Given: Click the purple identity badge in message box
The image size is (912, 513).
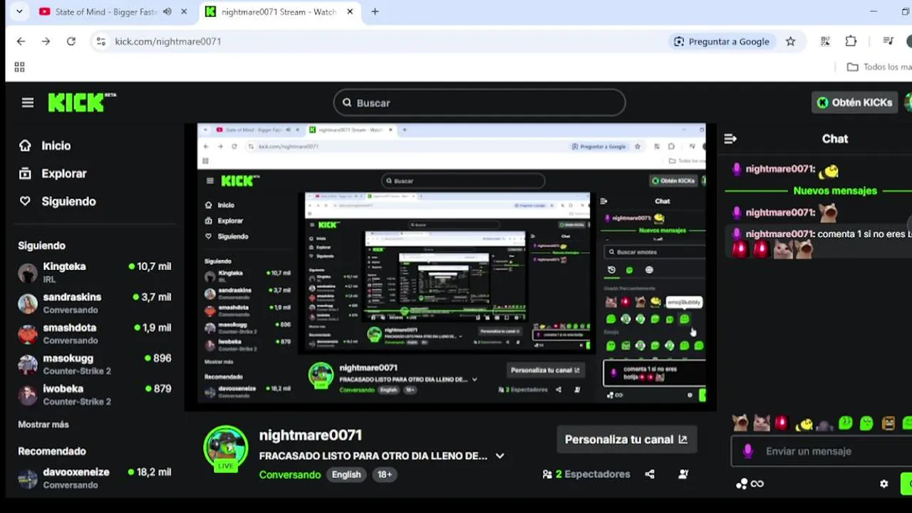Looking at the screenshot, I should (747, 451).
